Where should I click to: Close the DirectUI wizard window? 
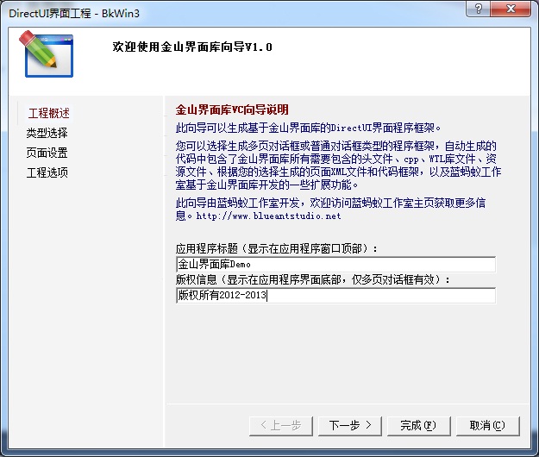point(511,9)
